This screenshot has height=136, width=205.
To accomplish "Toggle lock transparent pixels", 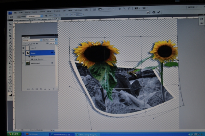I will click(28, 44).
